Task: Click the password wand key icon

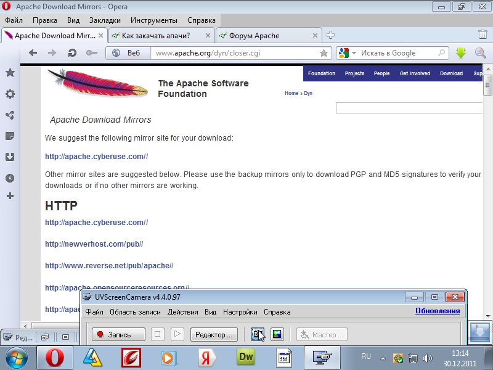Action: tap(91, 53)
